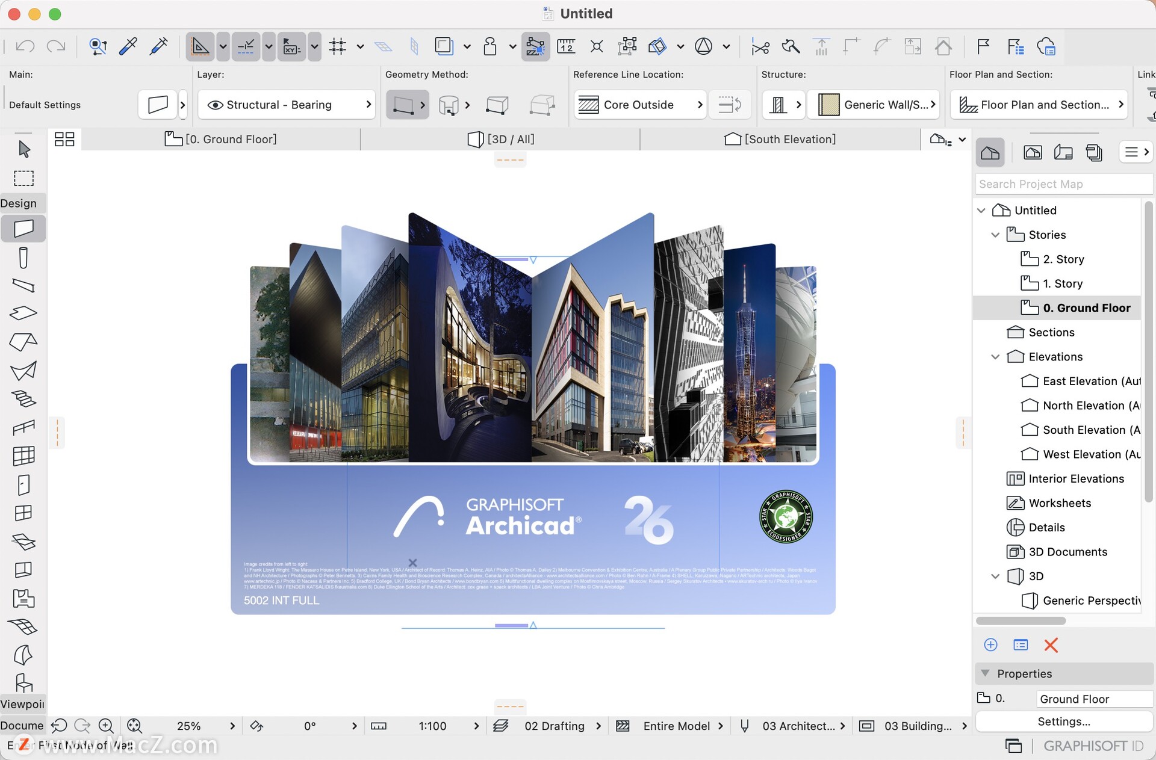
Task: Toggle Snap Guides and Points button
Action: pos(246,46)
